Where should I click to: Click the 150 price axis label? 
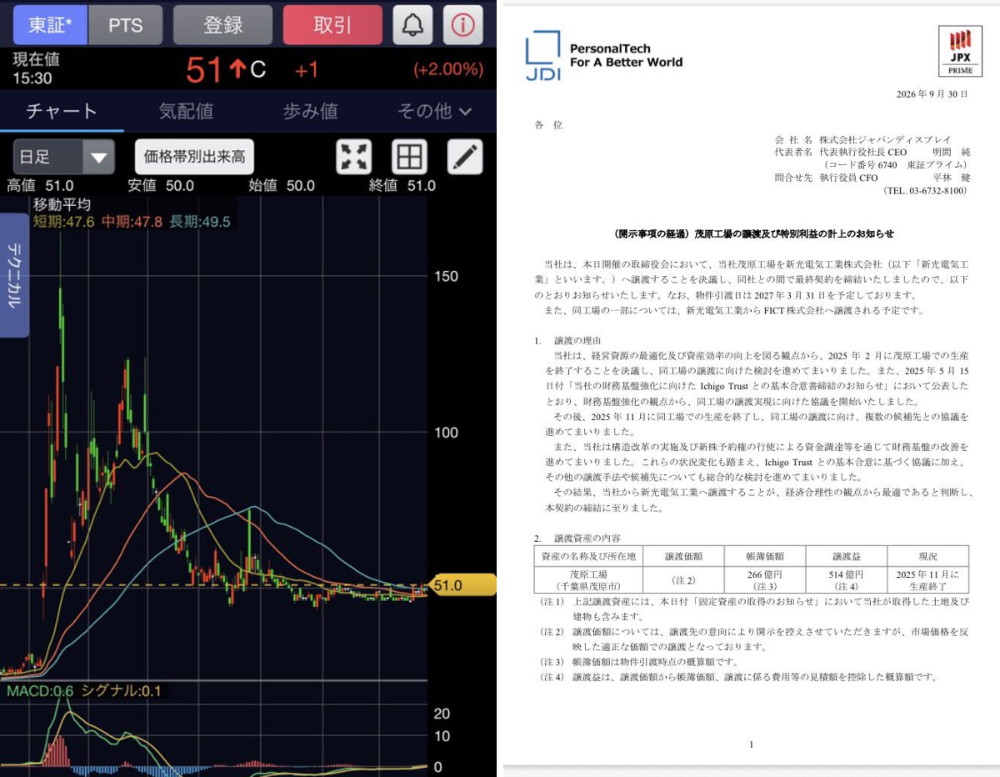coord(447,276)
